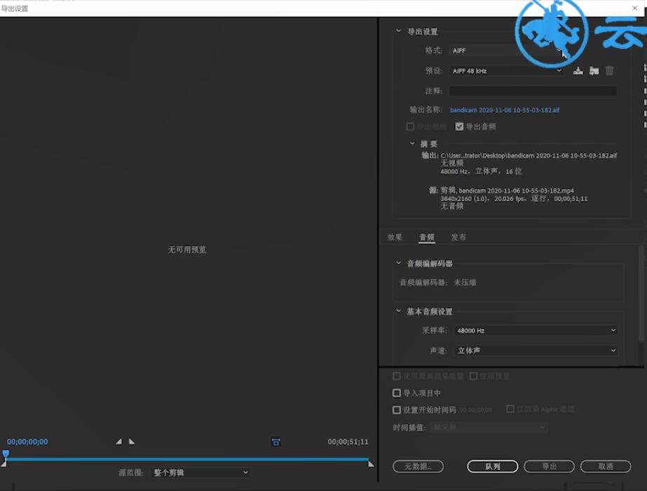This screenshot has height=491, width=647.
Task: Switch to the 效果 tab
Action: (x=395, y=237)
